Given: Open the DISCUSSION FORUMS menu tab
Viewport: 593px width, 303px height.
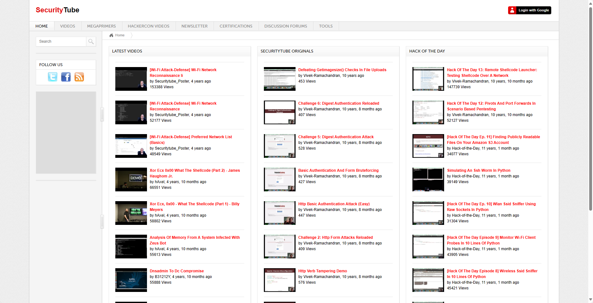Looking at the screenshot, I should click(x=286, y=26).
